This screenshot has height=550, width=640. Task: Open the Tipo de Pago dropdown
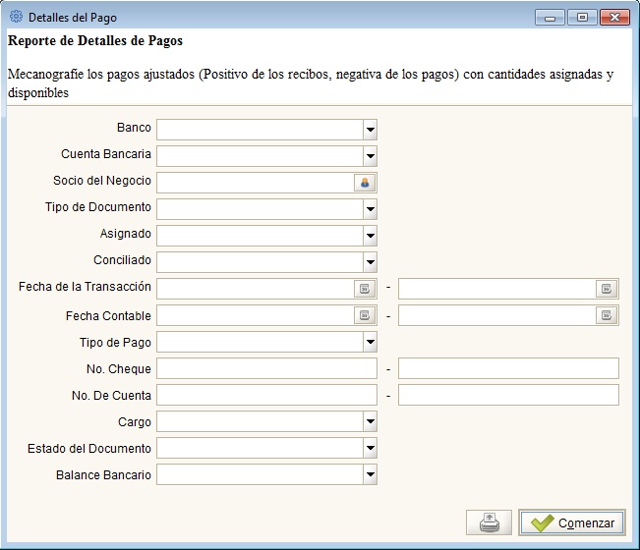[x=370, y=342]
